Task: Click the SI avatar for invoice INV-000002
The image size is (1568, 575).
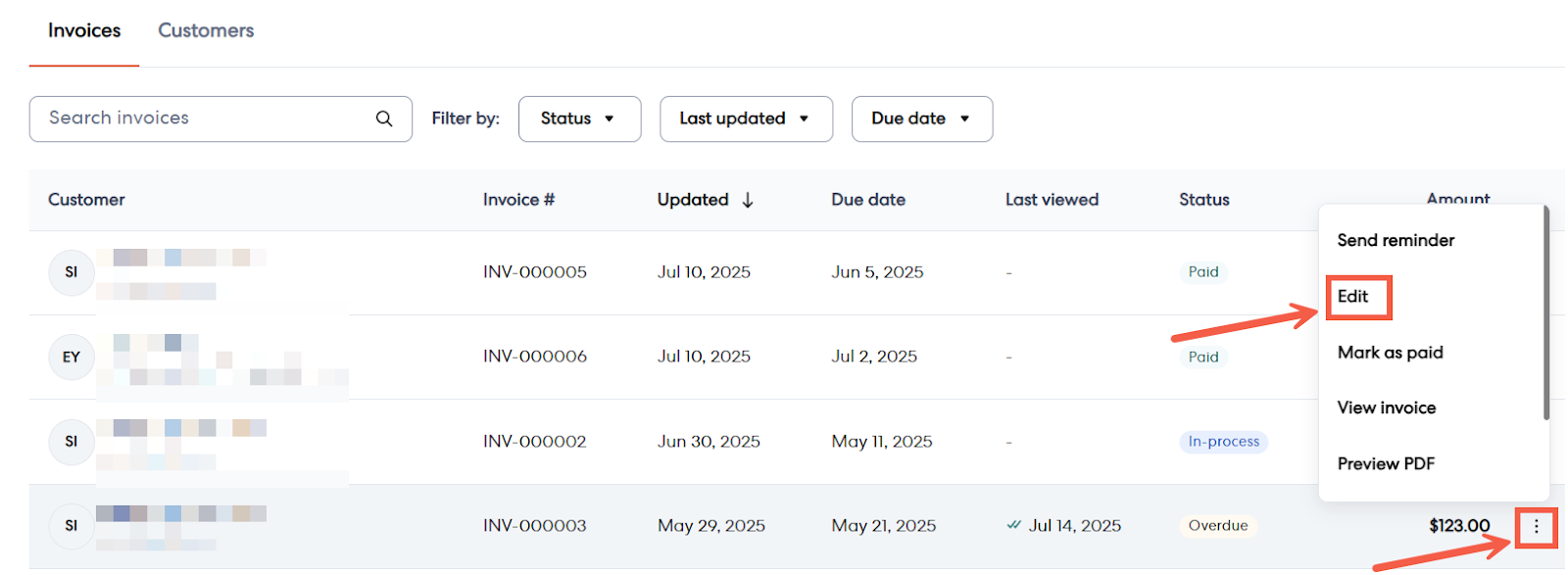Action: click(71, 442)
